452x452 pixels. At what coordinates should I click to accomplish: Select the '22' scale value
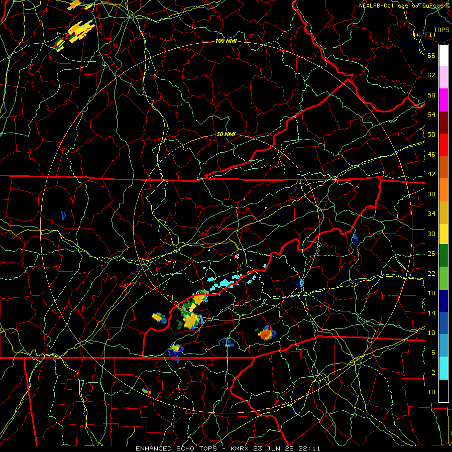431,274
